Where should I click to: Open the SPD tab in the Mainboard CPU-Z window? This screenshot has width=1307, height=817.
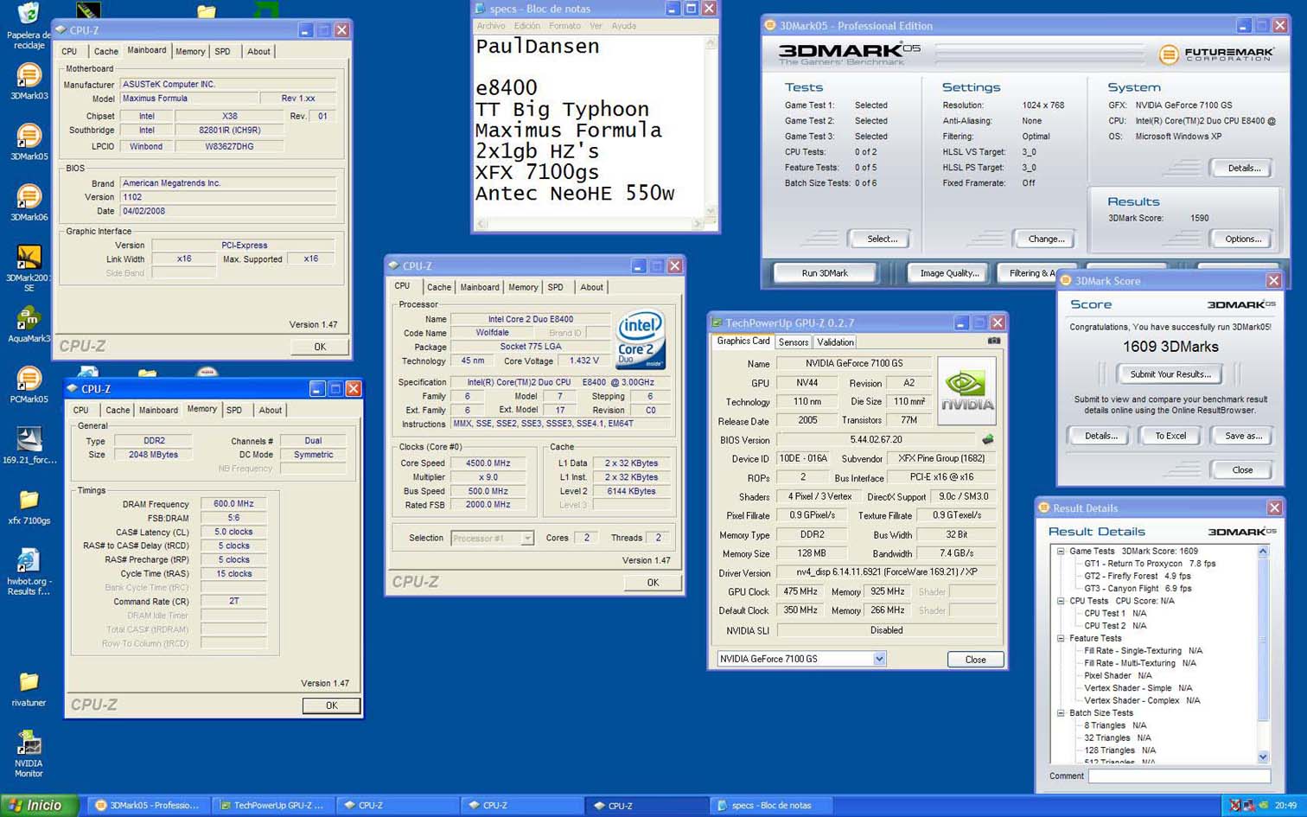pos(222,52)
